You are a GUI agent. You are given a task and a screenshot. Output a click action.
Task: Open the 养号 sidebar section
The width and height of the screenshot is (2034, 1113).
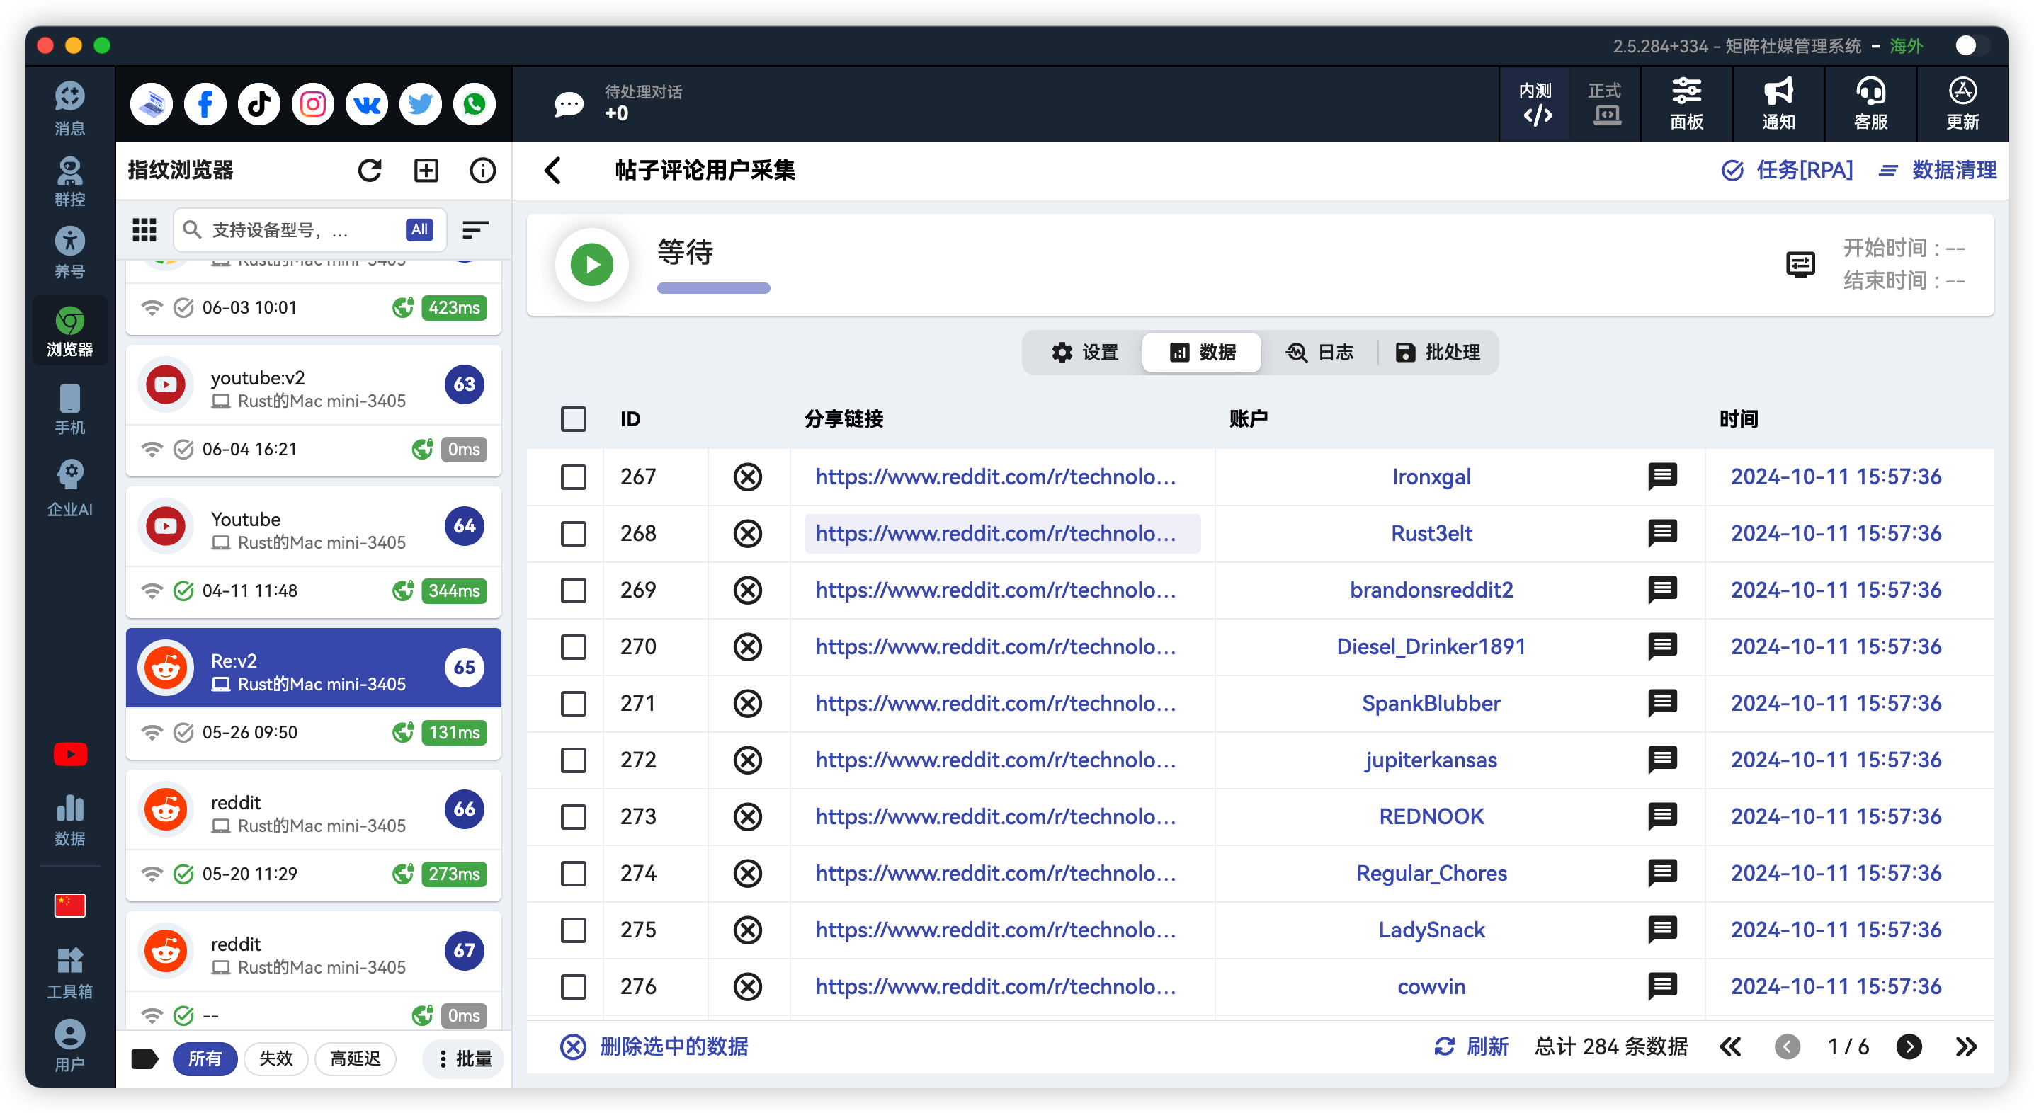[x=69, y=253]
